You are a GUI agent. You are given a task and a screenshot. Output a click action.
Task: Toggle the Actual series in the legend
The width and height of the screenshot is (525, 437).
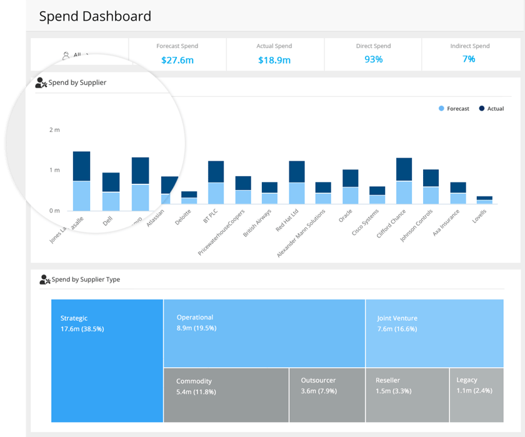click(493, 108)
